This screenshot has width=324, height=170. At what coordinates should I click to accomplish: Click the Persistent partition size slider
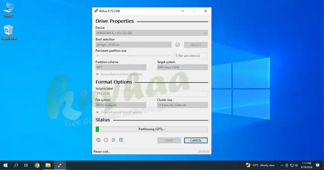[x=133, y=56]
